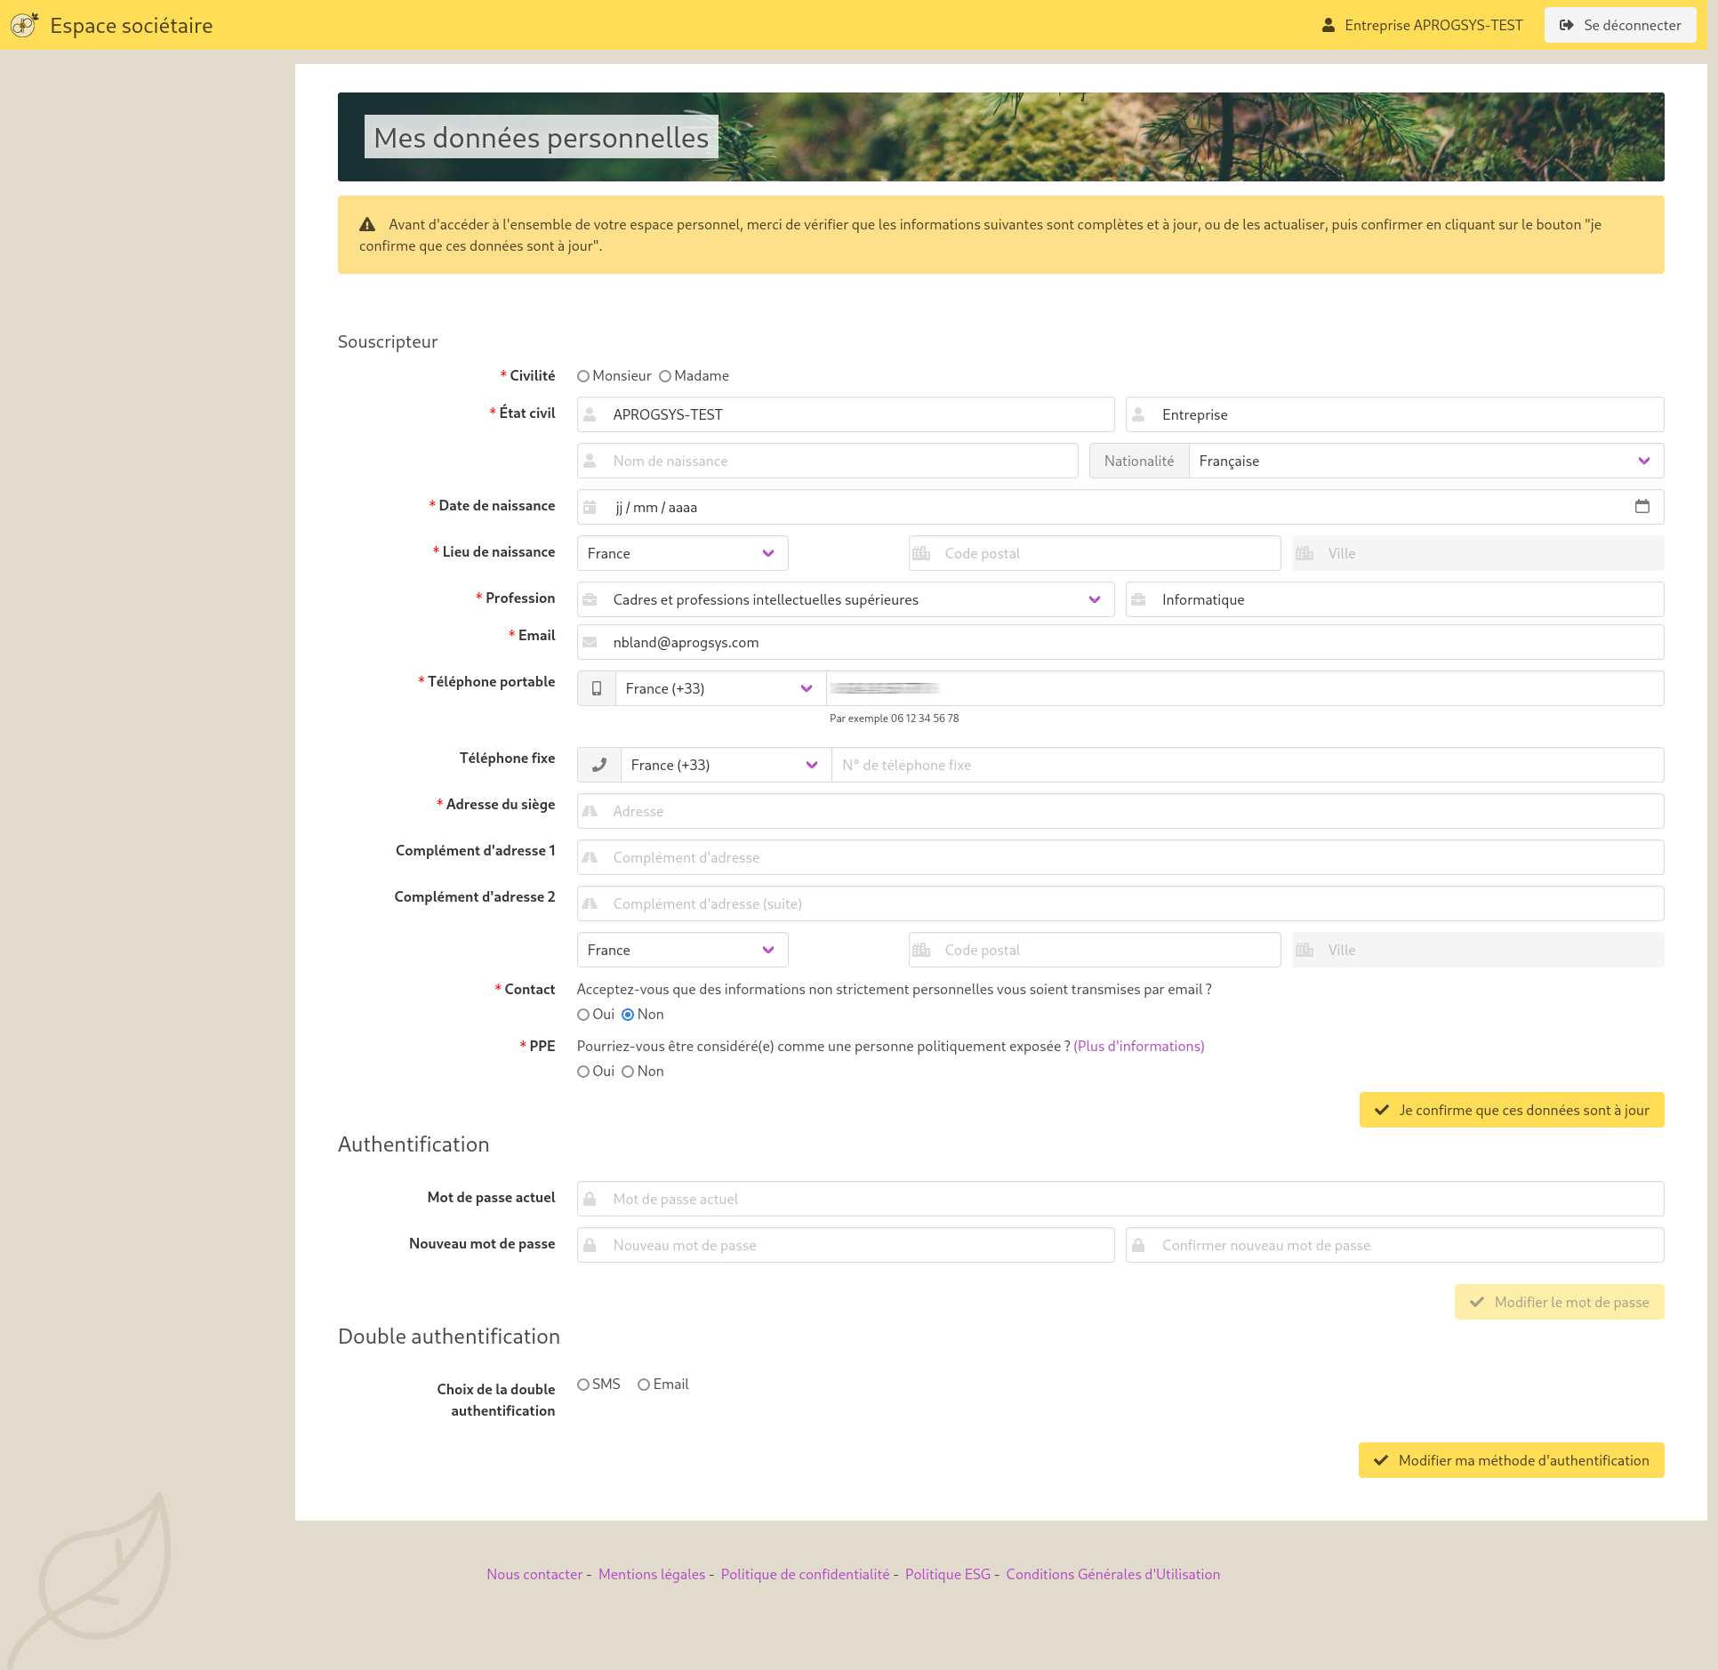Image resolution: width=1718 pixels, height=1670 pixels.
Task: Click the logout icon on Se déconnecter
Action: pos(1569,25)
